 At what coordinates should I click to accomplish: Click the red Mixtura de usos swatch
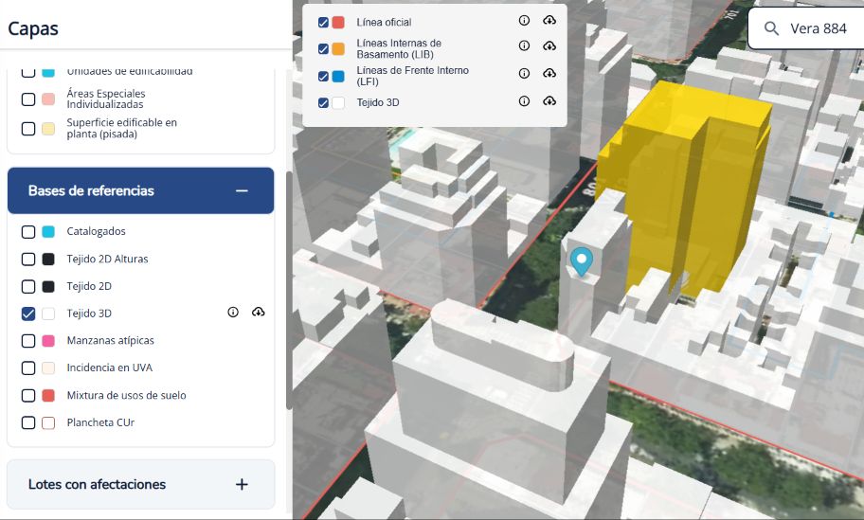(x=48, y=396)
